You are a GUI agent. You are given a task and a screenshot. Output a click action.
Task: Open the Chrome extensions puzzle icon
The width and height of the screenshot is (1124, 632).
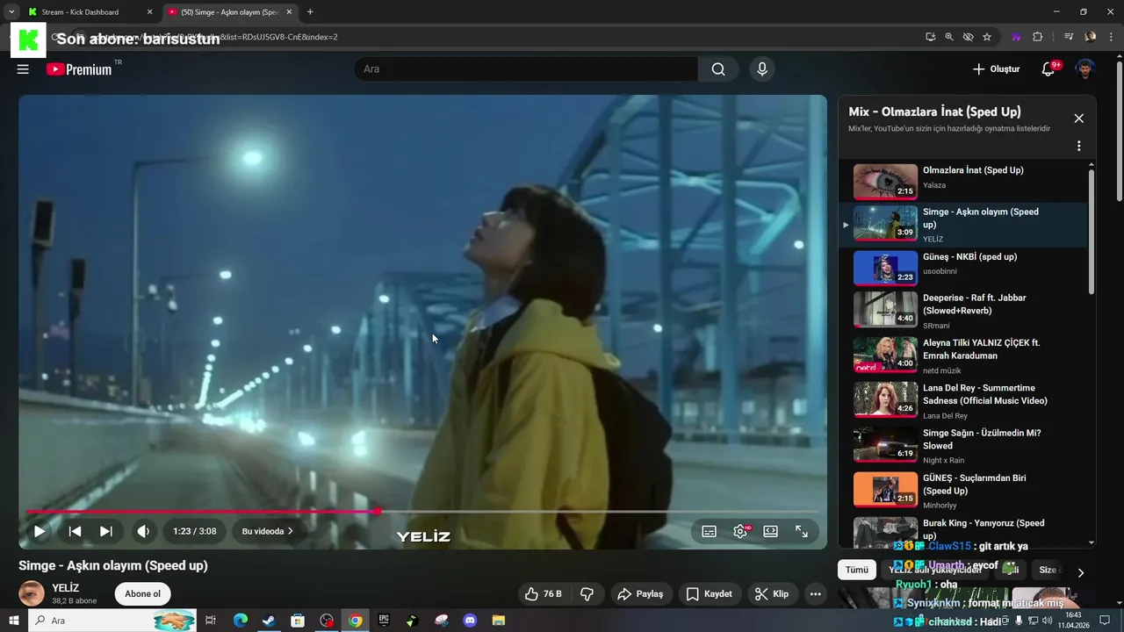1038,37
